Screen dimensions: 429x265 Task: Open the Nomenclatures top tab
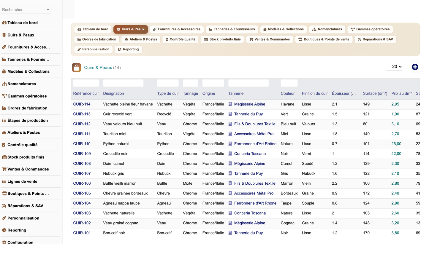pyautogui.click(x=327, y=29)
